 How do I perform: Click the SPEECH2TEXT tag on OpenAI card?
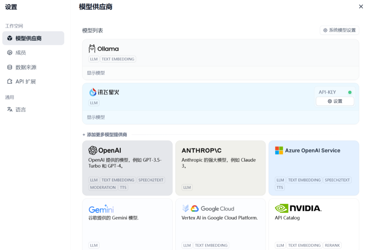pos(151,180)
